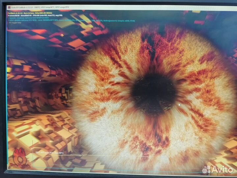
Task: Click the "OpenGL renderer: GeForce GTX 1070" line
Action: click(29, 18)
